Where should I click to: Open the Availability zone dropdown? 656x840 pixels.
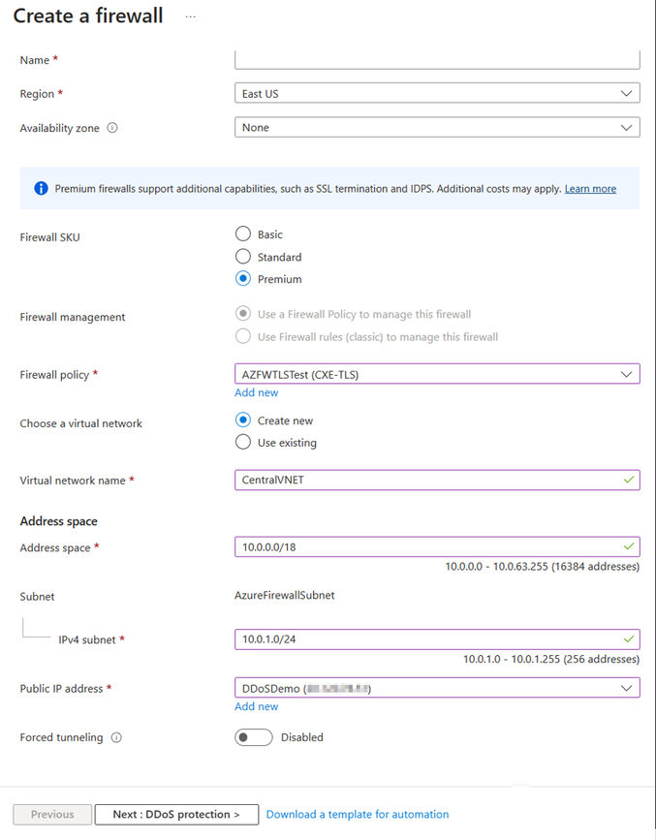pos(437,127)
